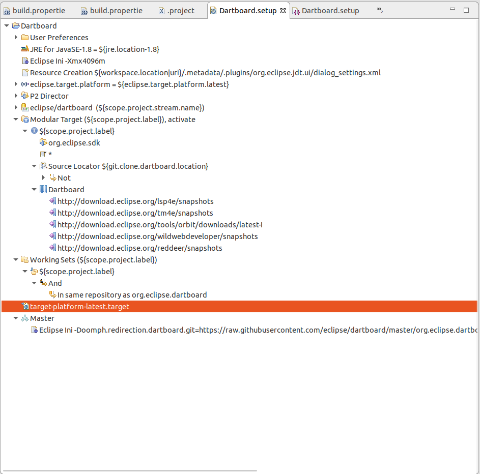Collapse the Master stream node
The height and width of the screenshot is (474, 480).
click(x=16, y=318)
